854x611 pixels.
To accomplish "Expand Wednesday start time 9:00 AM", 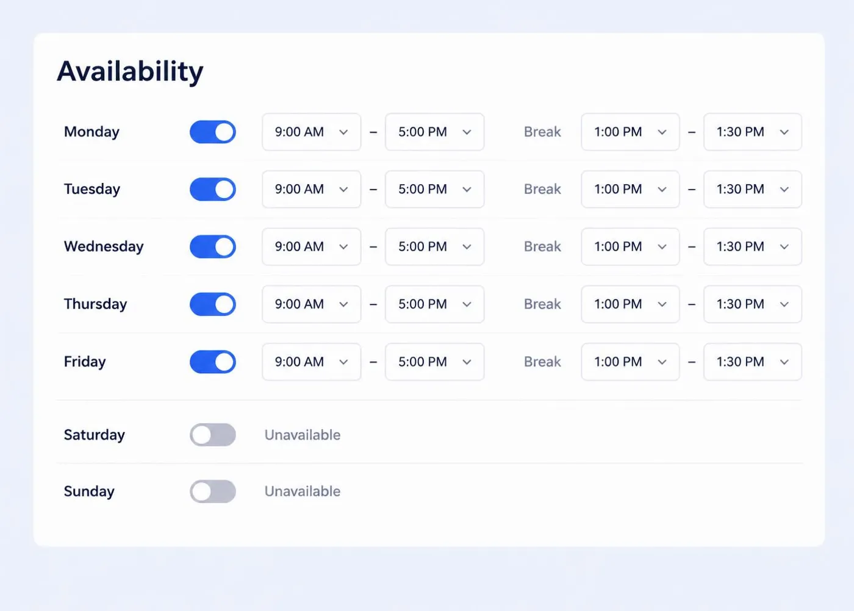I will [x=312, y=246].
